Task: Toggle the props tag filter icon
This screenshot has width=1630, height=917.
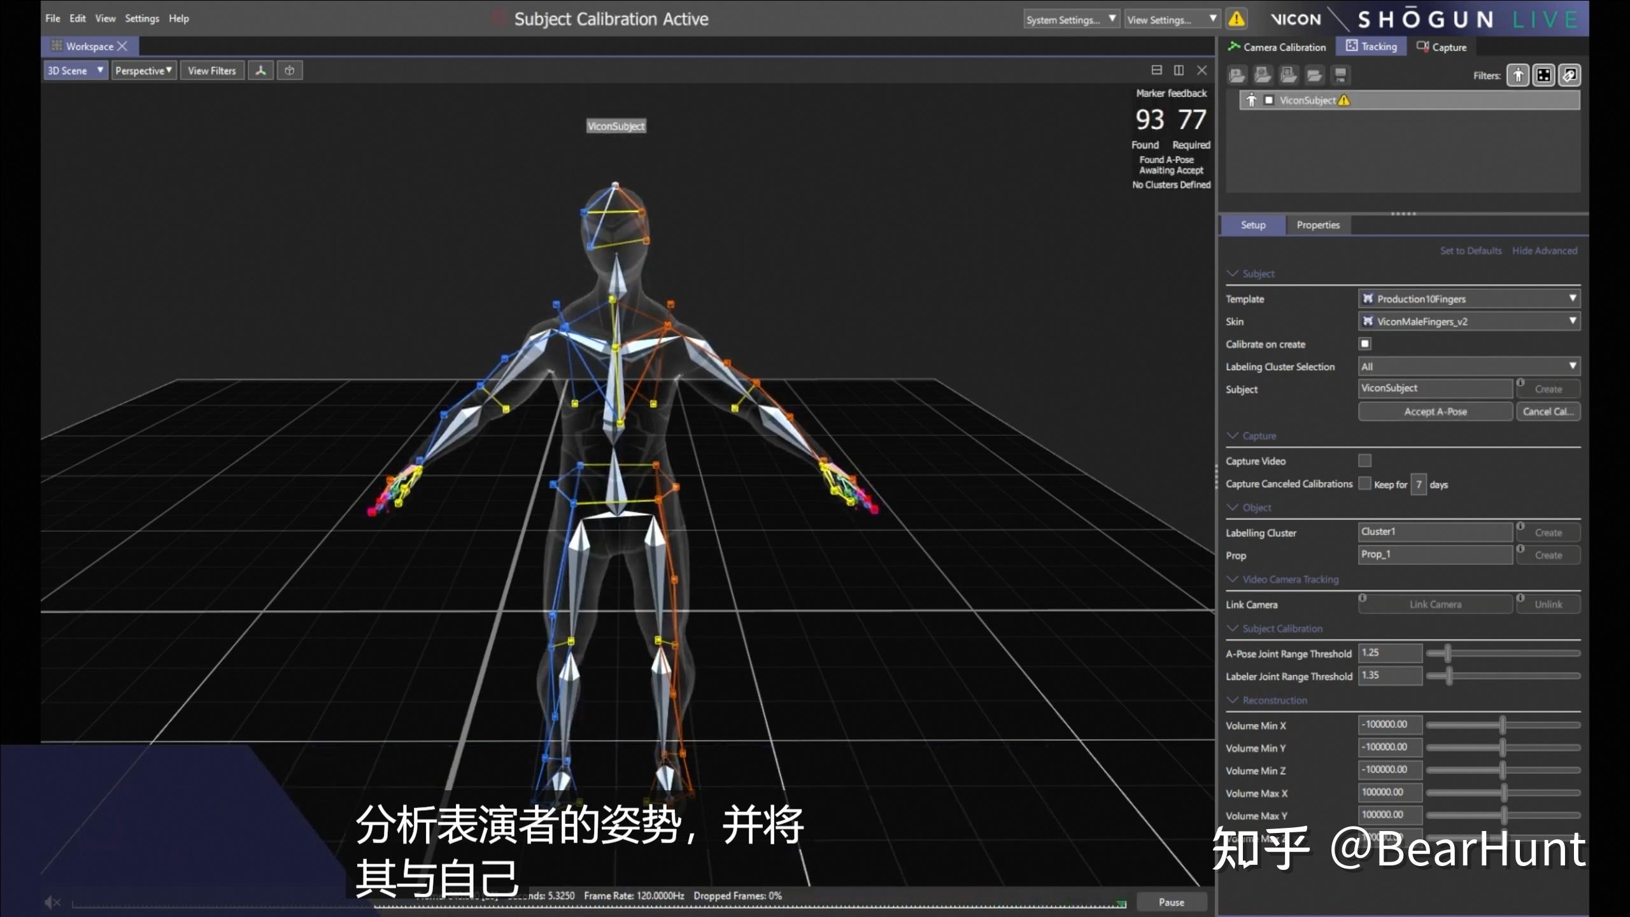Action: (1570, 76)
